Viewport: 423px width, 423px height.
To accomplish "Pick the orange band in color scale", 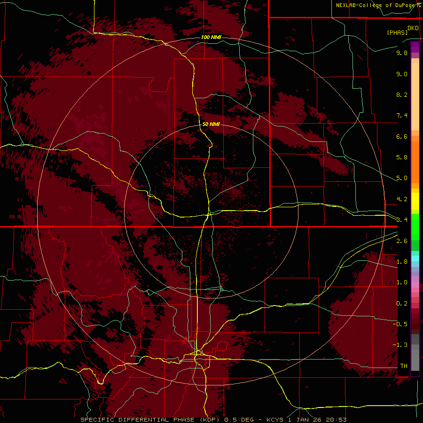I will point(415,163).
